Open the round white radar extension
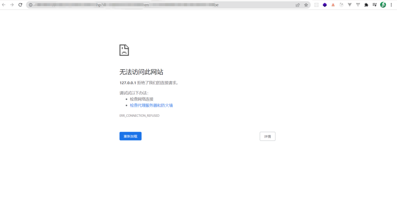 click(341, 5)
